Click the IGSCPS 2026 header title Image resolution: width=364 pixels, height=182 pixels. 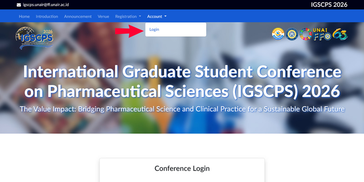[x=329, y=5]
